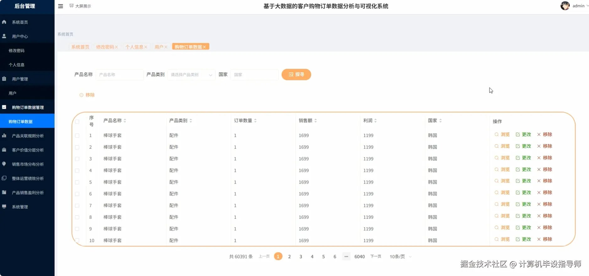Open the 大屏展示 big screen display

[80, 6]
